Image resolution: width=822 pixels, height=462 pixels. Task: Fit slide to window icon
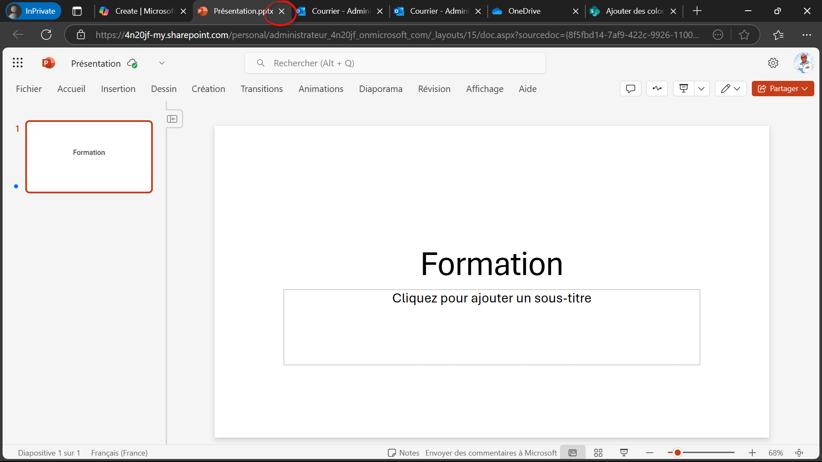[799, 453]
